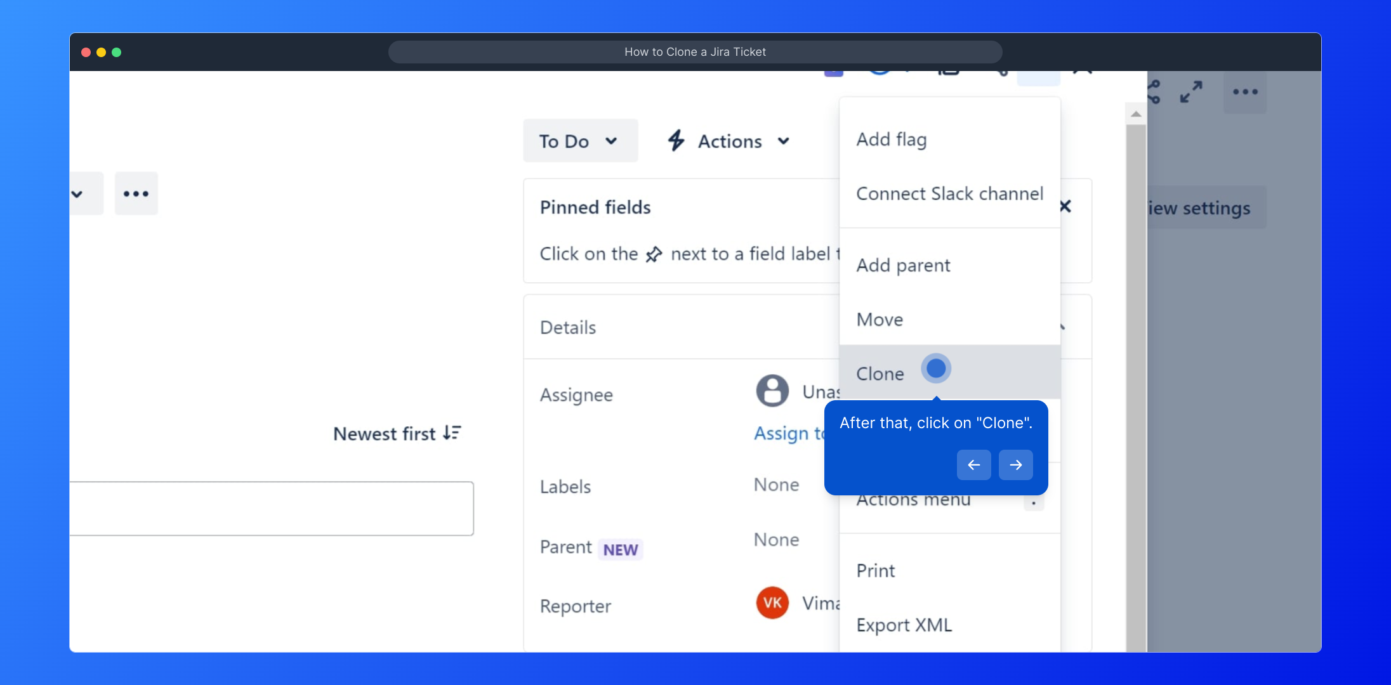Select Connect Slack channel option
This screenshot has width=1391, height=685.
tap(949, 194)
